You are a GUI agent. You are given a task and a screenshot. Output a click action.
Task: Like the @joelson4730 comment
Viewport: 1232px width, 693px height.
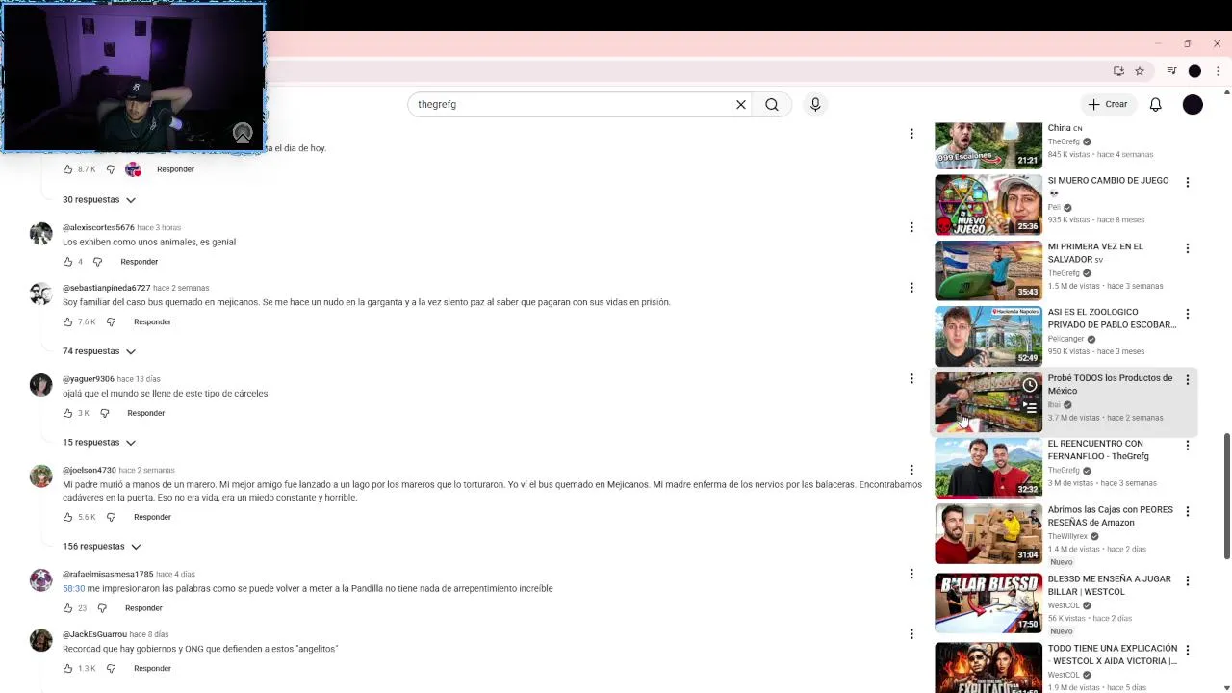(x=67, y=517)
